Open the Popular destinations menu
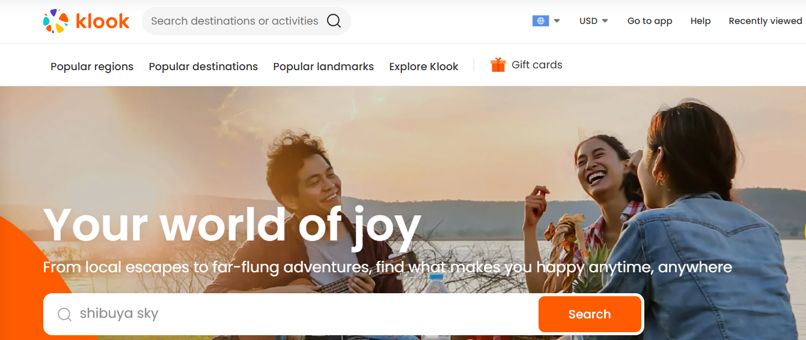 [x=203, y=67]
